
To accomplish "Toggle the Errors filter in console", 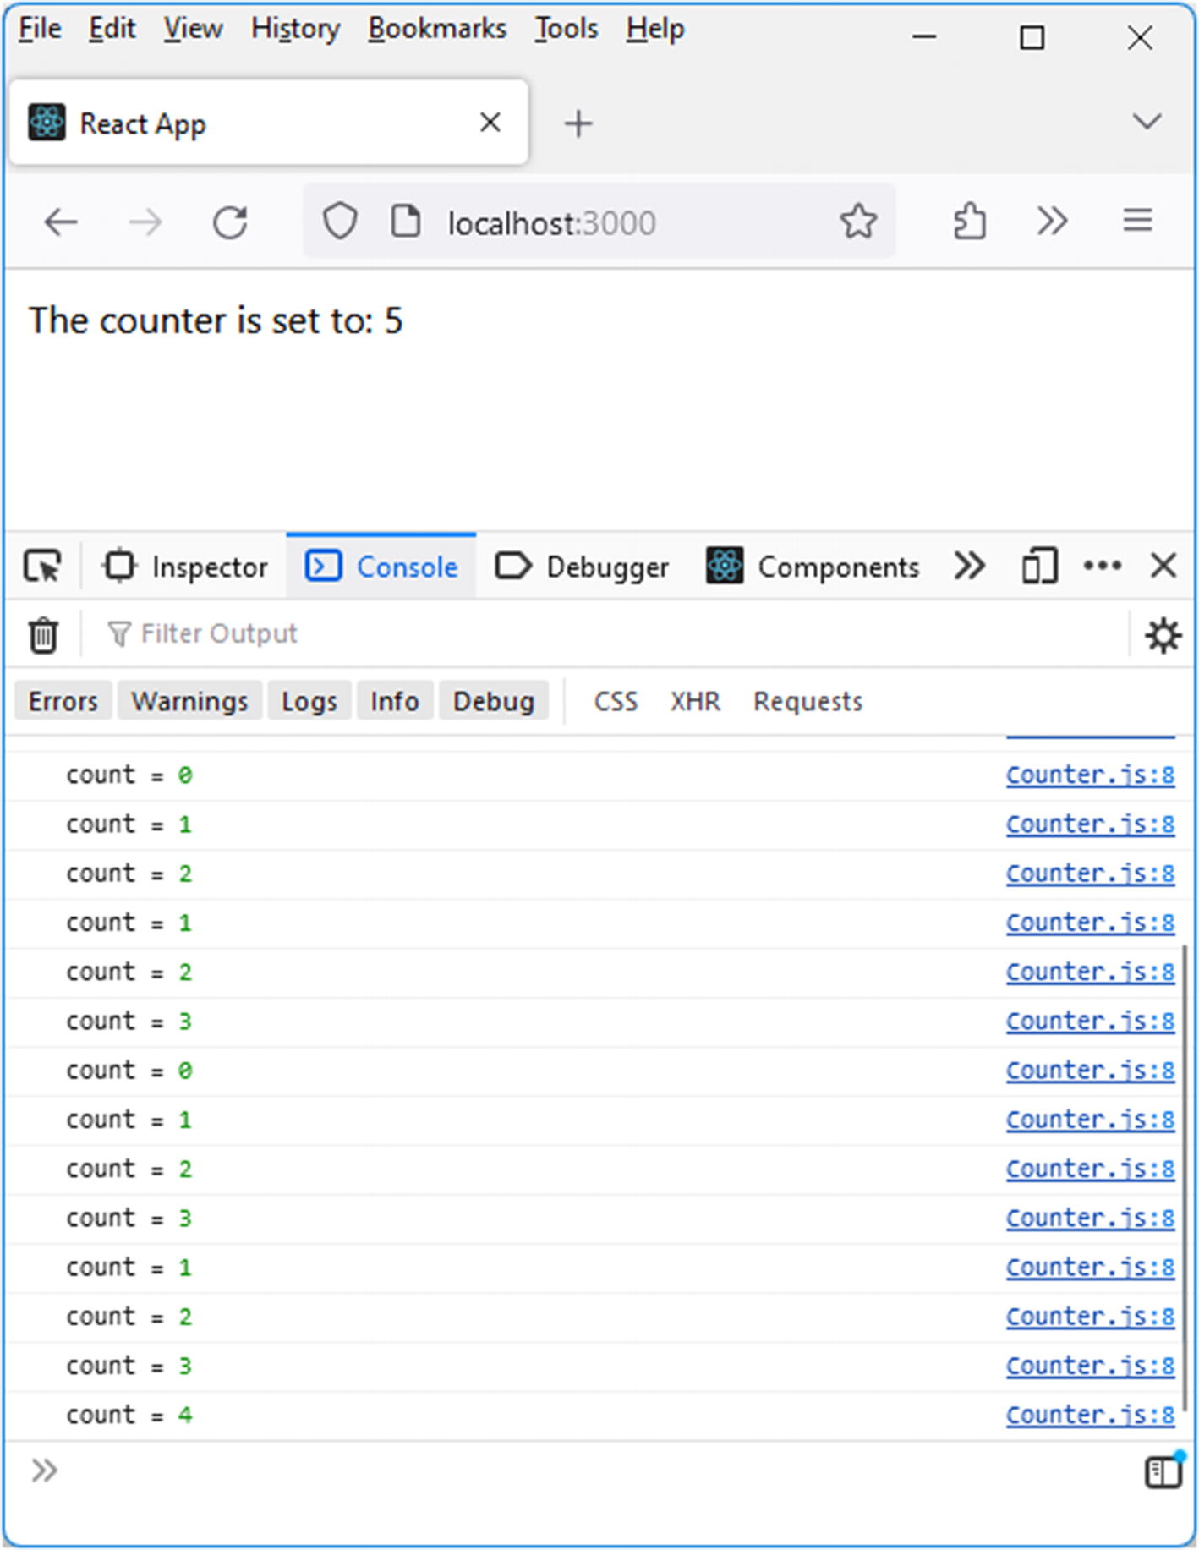I will coord(63,701).
